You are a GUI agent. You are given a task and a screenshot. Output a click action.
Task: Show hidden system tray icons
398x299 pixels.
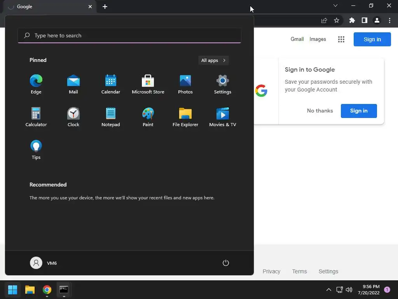329,290
